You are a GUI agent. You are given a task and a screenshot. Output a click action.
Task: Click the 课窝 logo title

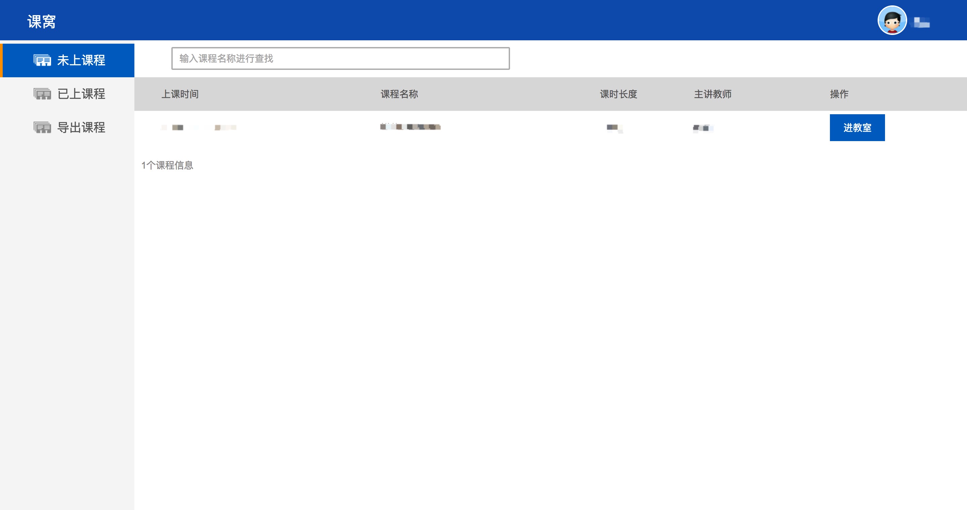[41, 22]
